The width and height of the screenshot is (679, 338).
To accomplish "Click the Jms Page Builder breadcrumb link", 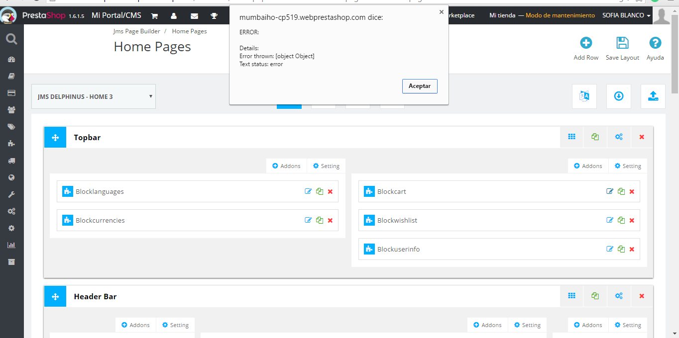I will [136, 31].
